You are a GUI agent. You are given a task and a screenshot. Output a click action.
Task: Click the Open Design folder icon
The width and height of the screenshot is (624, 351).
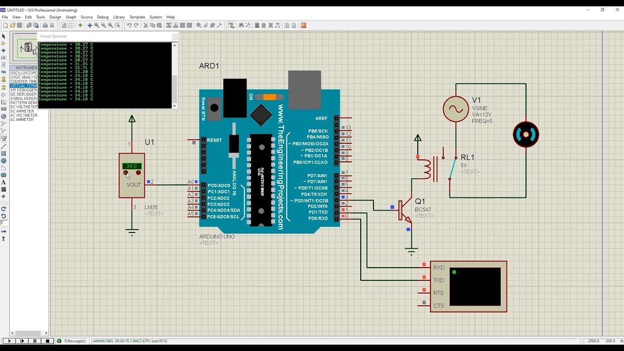(13, 25)
